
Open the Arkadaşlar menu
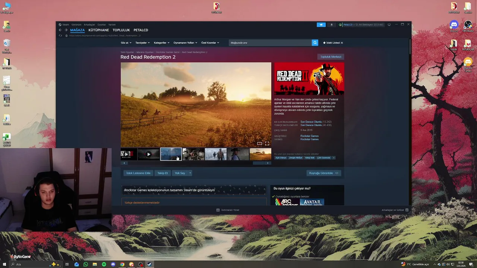89,25
